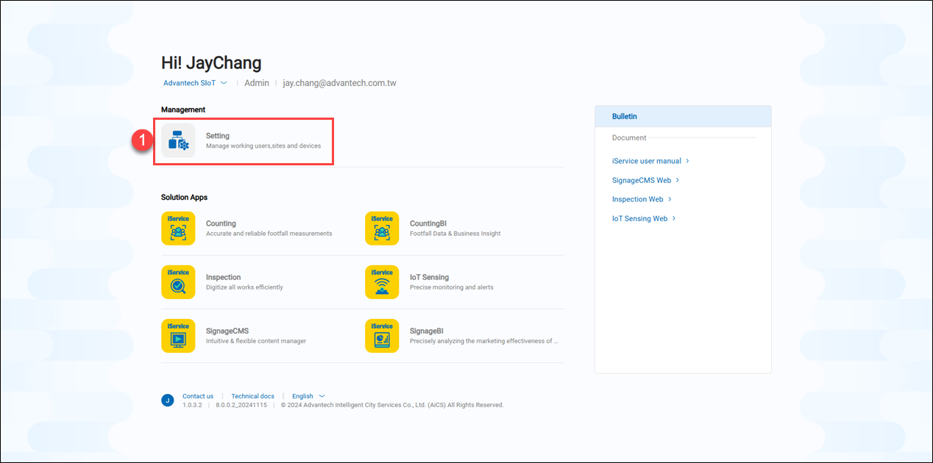Open the Technical docs link

click(252, 396)
